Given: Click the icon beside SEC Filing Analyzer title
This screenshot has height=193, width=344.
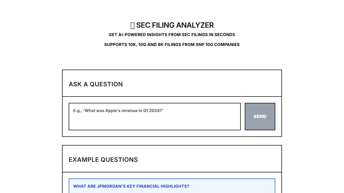Looking at the screenshot, I should [132, 25].
